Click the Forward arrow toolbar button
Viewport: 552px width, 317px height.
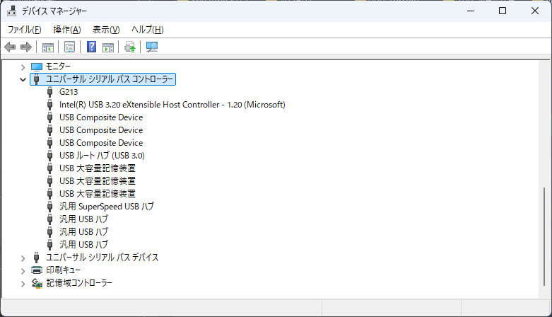click(26, 47)
